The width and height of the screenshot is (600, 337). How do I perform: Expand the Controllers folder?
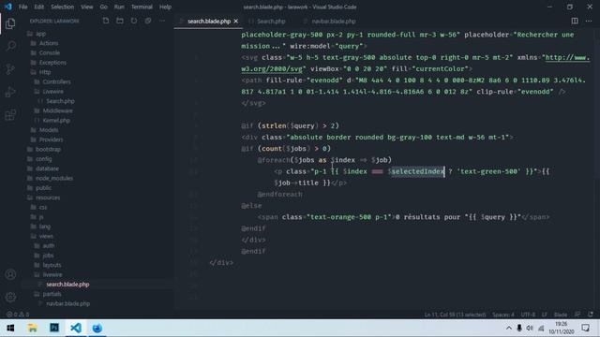coord(56,81)
